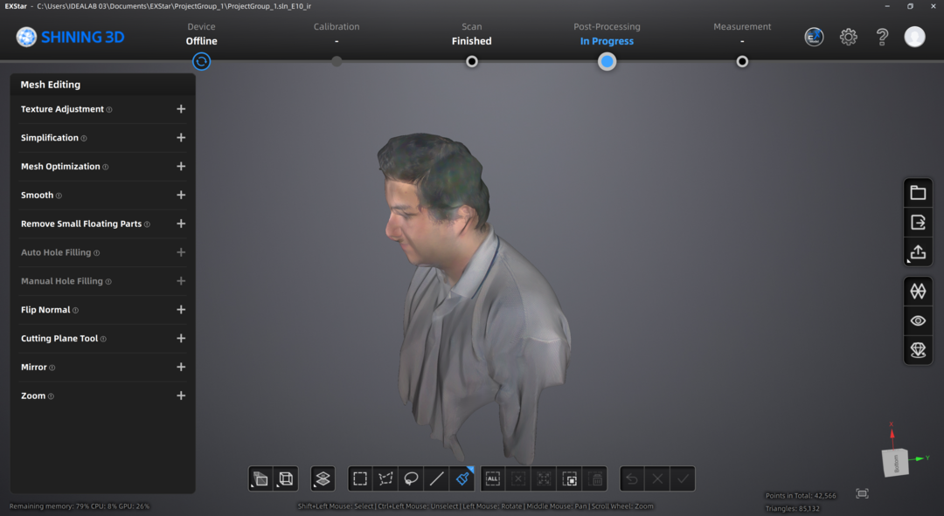Image resolution: width=944 pixels, height=516 pixels.
Task: Expand the Cutting Plane Tool section
Action: (x=181, y=338)
